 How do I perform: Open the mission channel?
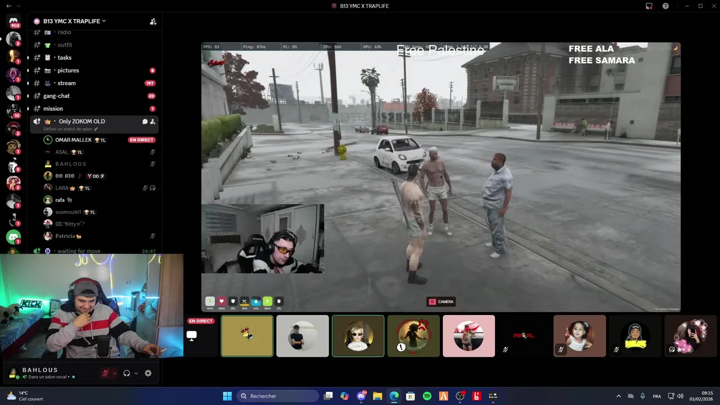tap(93, 109)
